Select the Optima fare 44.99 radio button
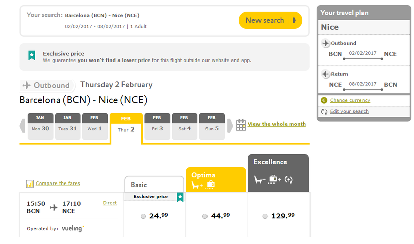This screenshot has height=244, width=414. click(204, 216)
